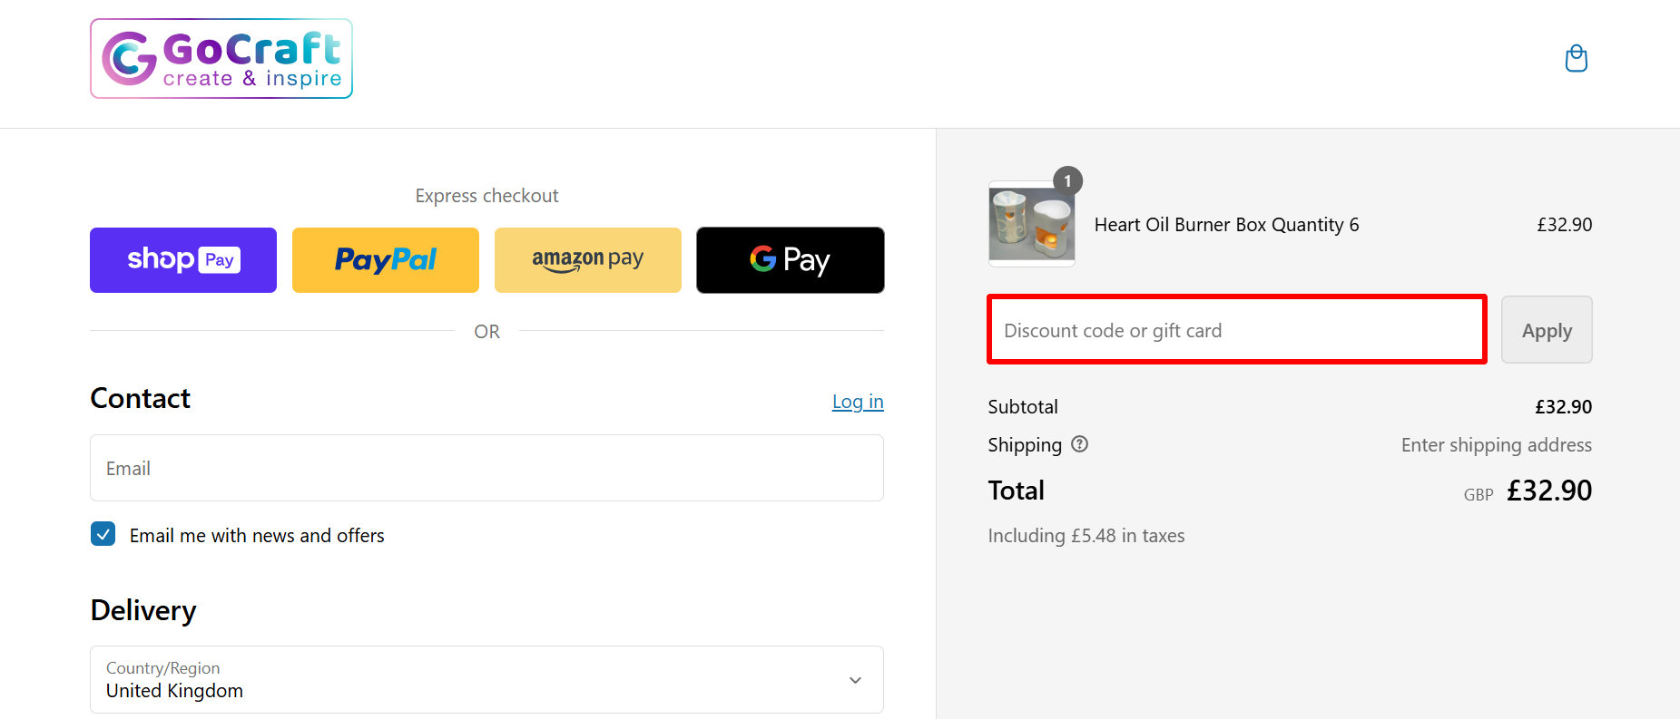Click the Country/Region chevron arrow

coord(854,680)
